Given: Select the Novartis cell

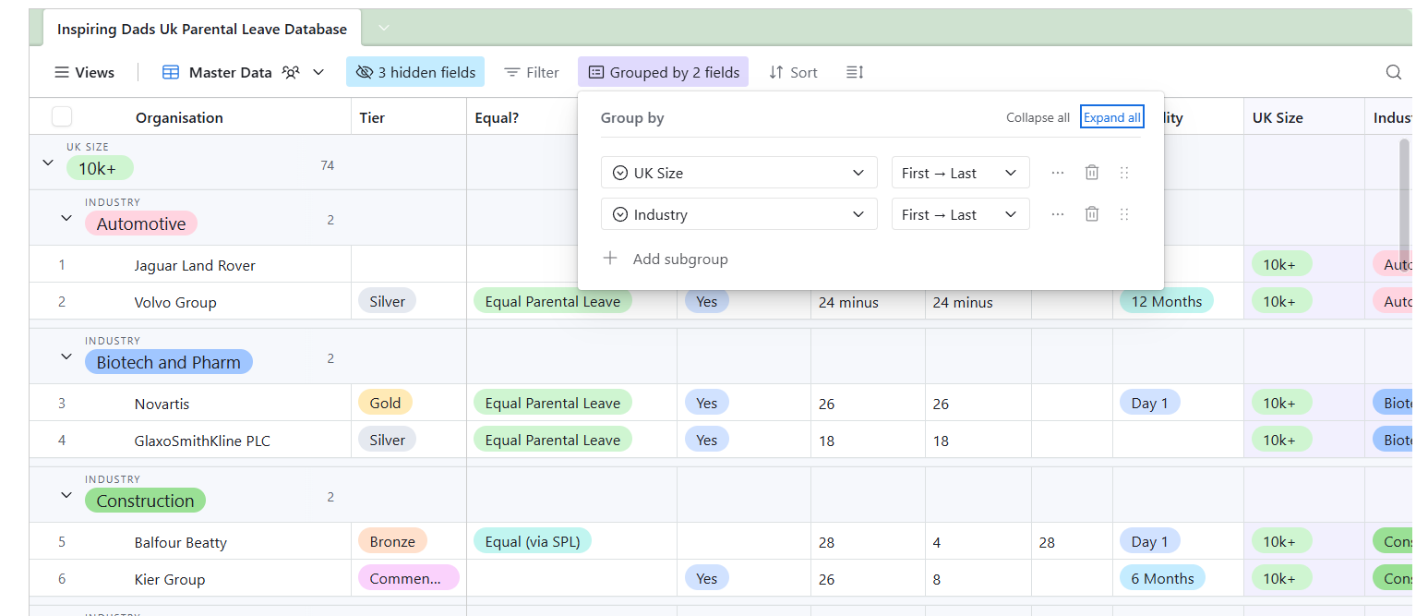Looking at the screenshot, I should (x=162, y=404).
